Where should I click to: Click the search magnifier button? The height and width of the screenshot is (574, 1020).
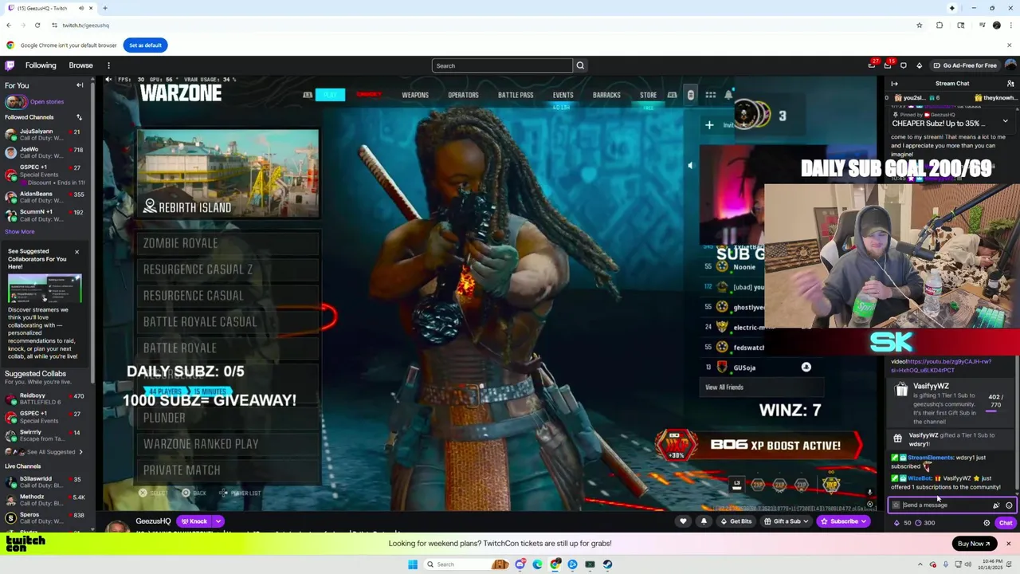(x=580, y=65)
